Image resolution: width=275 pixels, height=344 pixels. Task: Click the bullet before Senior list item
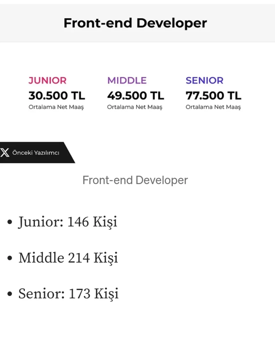10,294
